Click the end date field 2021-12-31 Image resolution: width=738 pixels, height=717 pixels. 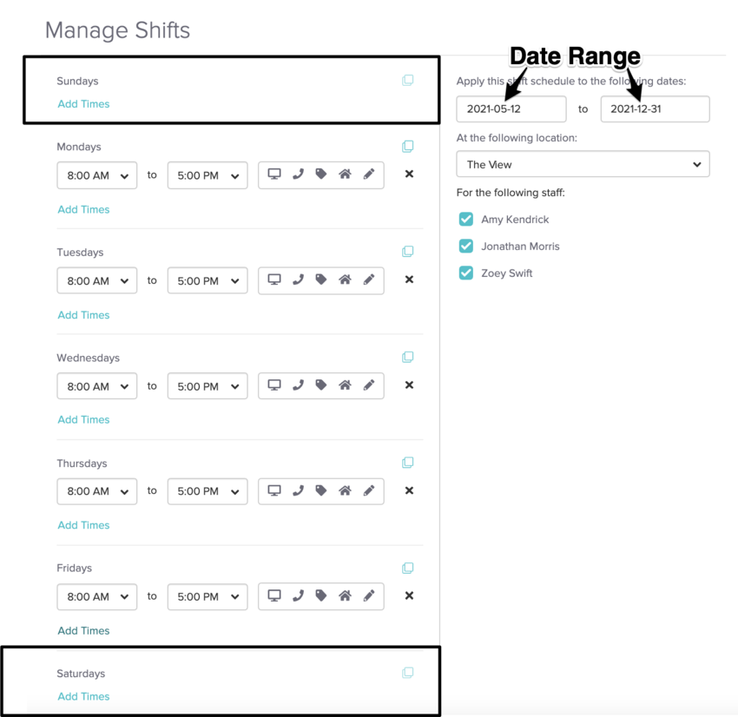click(656, 109)
